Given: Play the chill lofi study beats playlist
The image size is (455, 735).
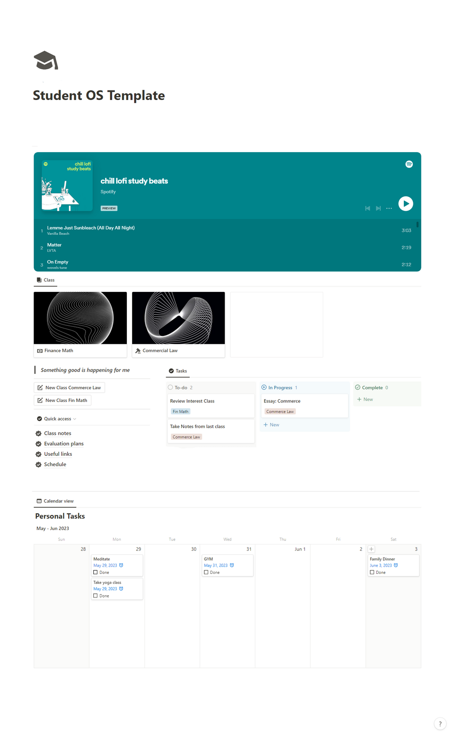Looking at the screenshot, I should coord(406,204).
